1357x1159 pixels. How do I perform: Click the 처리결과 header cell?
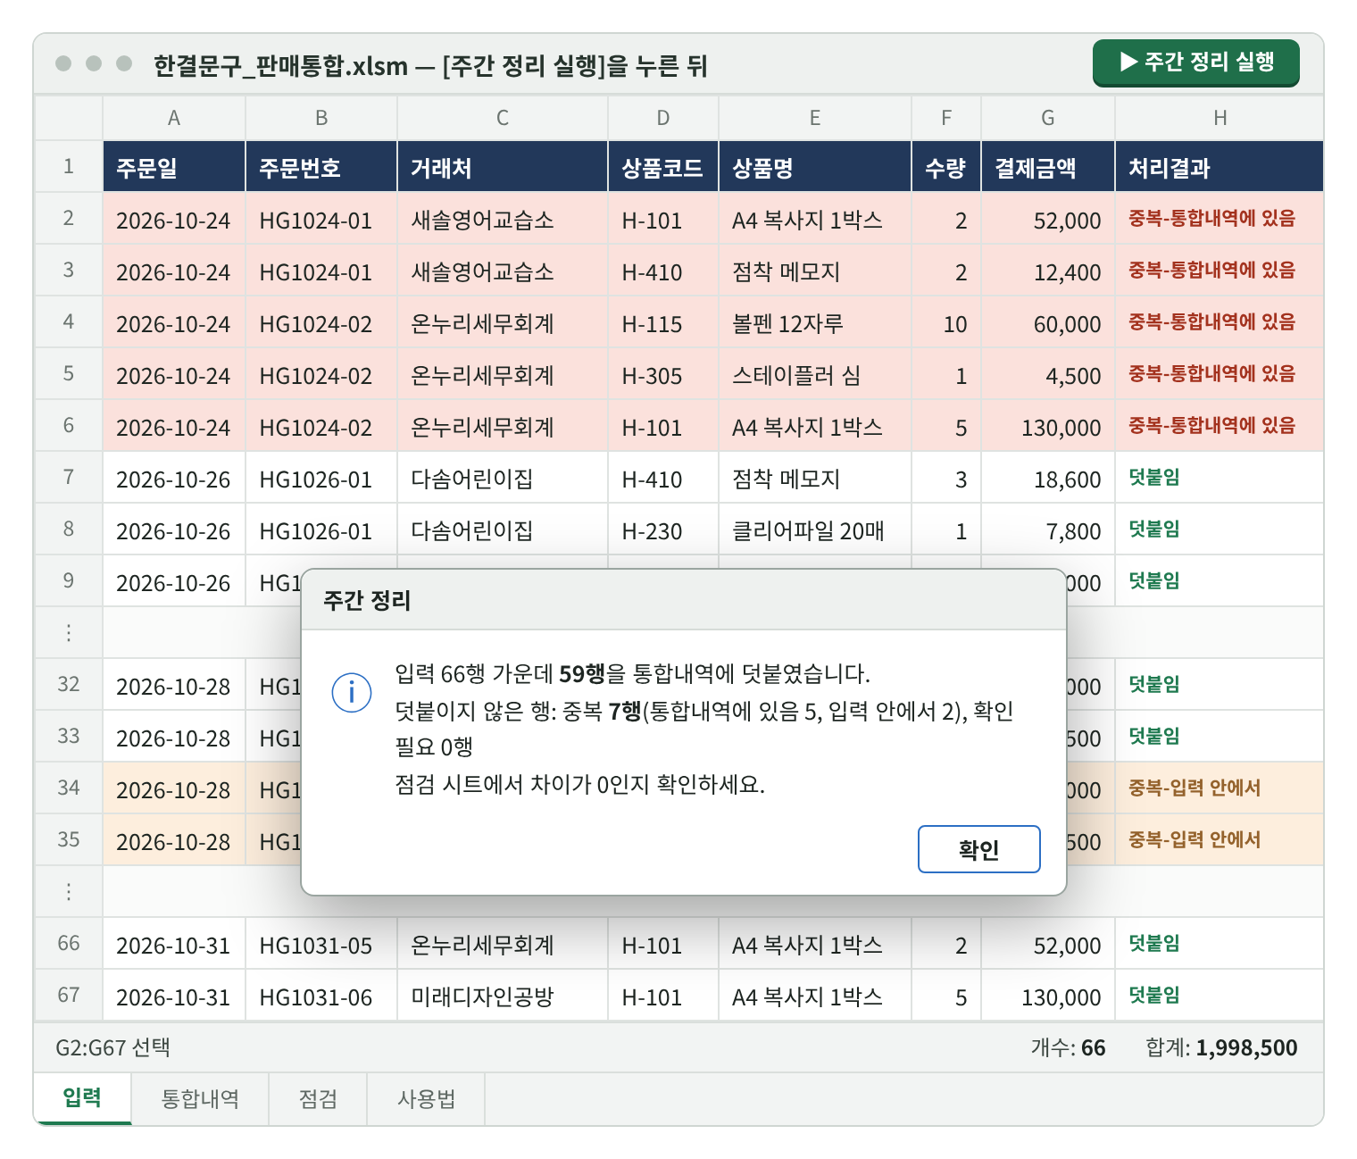(1220, 167)
